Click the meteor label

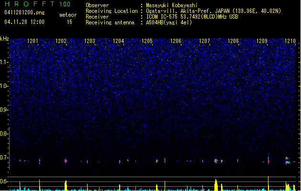(68, 15)
